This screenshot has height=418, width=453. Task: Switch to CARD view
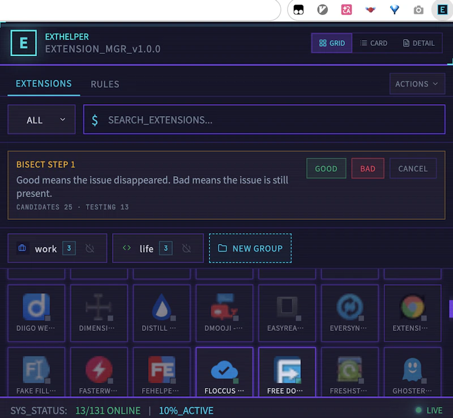pos(374,43)
